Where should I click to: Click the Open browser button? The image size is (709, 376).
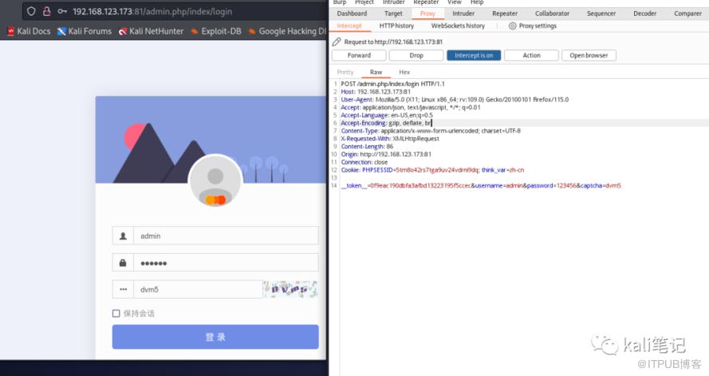point(589,55)
